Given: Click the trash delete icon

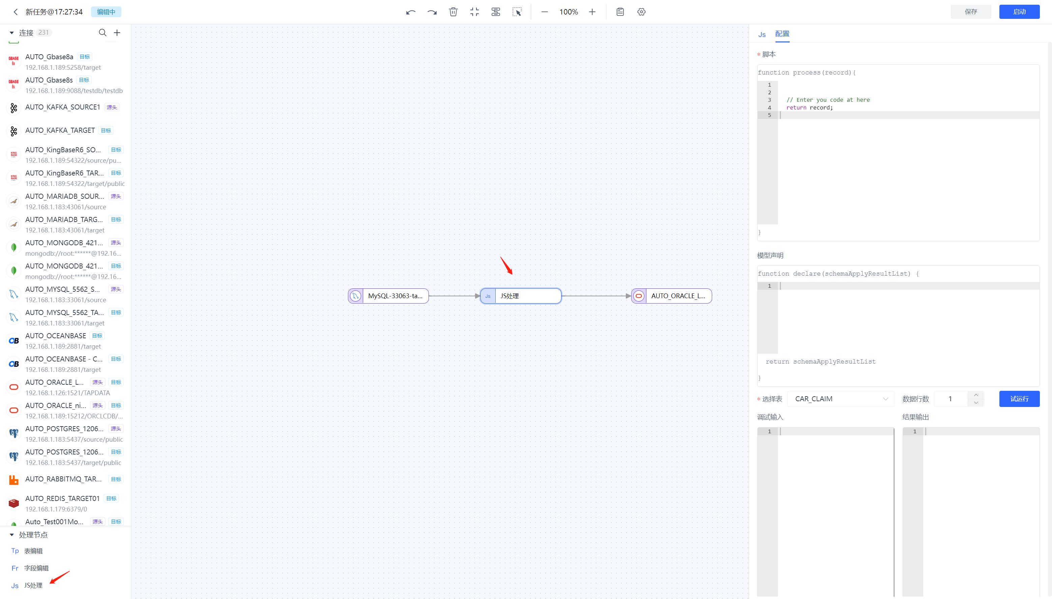Looking at the screenshot, I should tap(453, 12).
